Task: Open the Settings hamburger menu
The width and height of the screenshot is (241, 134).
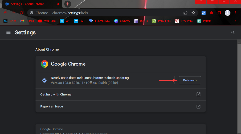Action: coord(9,32)
